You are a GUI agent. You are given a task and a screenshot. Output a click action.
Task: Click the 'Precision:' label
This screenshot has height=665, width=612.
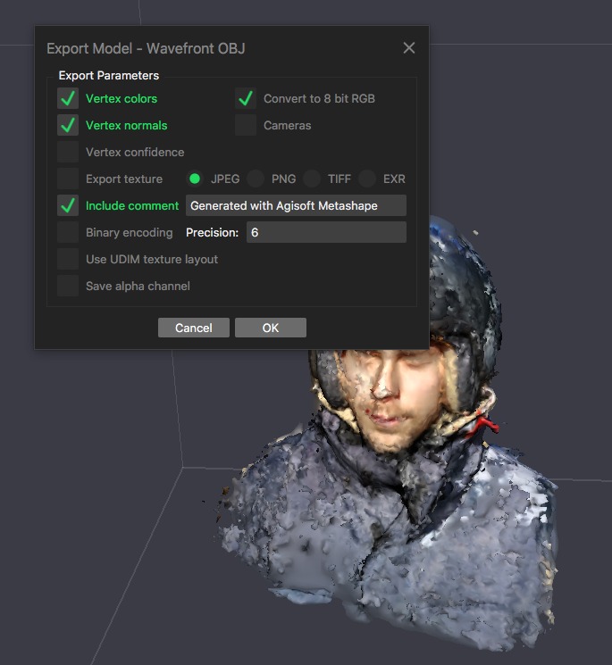213,232
